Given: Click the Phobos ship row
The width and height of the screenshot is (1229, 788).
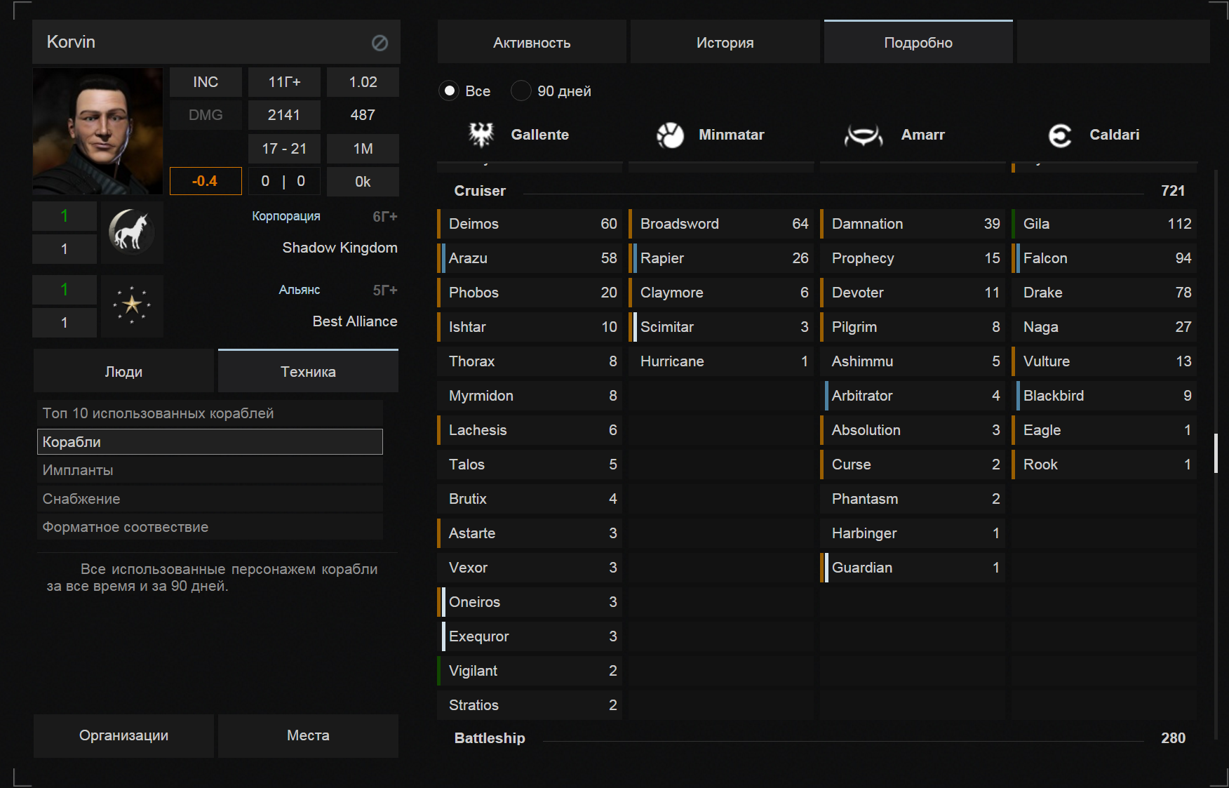Looking at the screenshot, I should [530, 293].
